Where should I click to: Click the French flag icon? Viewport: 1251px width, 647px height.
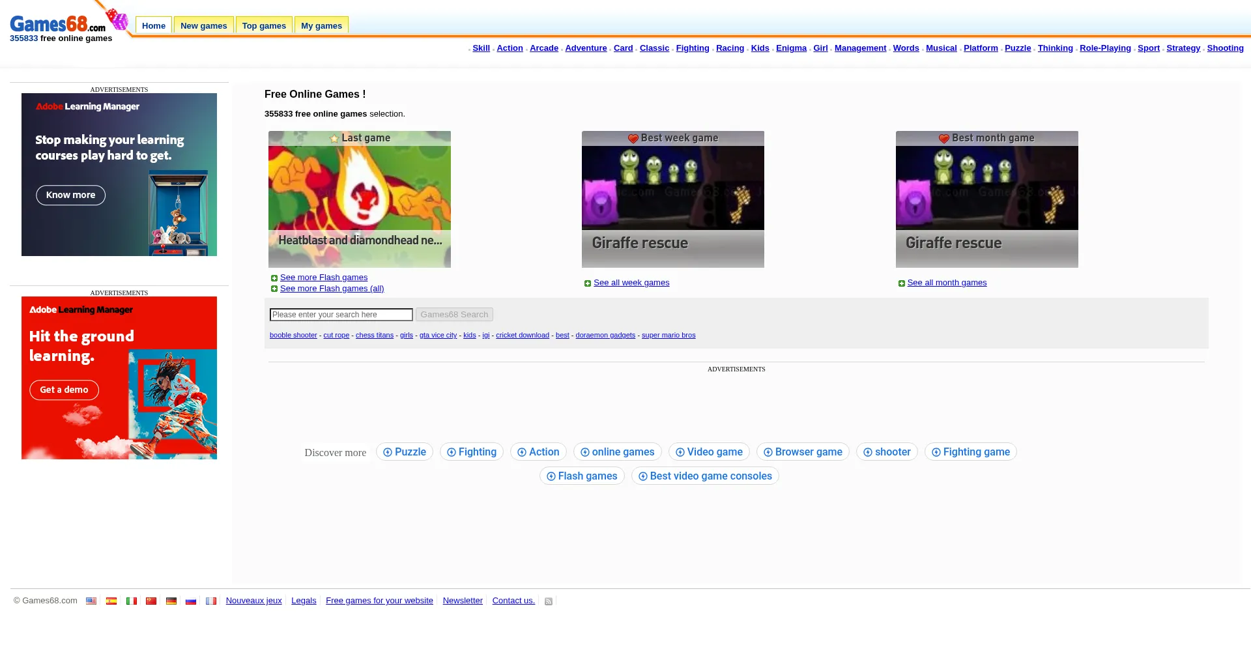click(211, 601)
